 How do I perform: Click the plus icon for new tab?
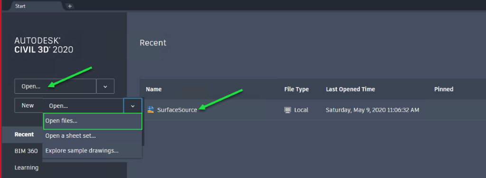click(x=70, y=6)
